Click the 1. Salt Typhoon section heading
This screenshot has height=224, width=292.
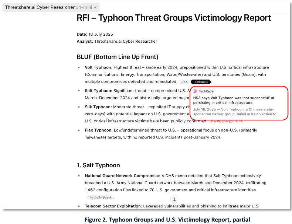[98, 165]
